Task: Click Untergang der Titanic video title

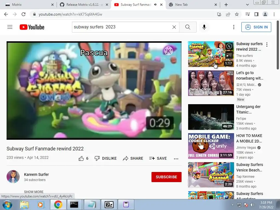Action: [x=248, y=109]
